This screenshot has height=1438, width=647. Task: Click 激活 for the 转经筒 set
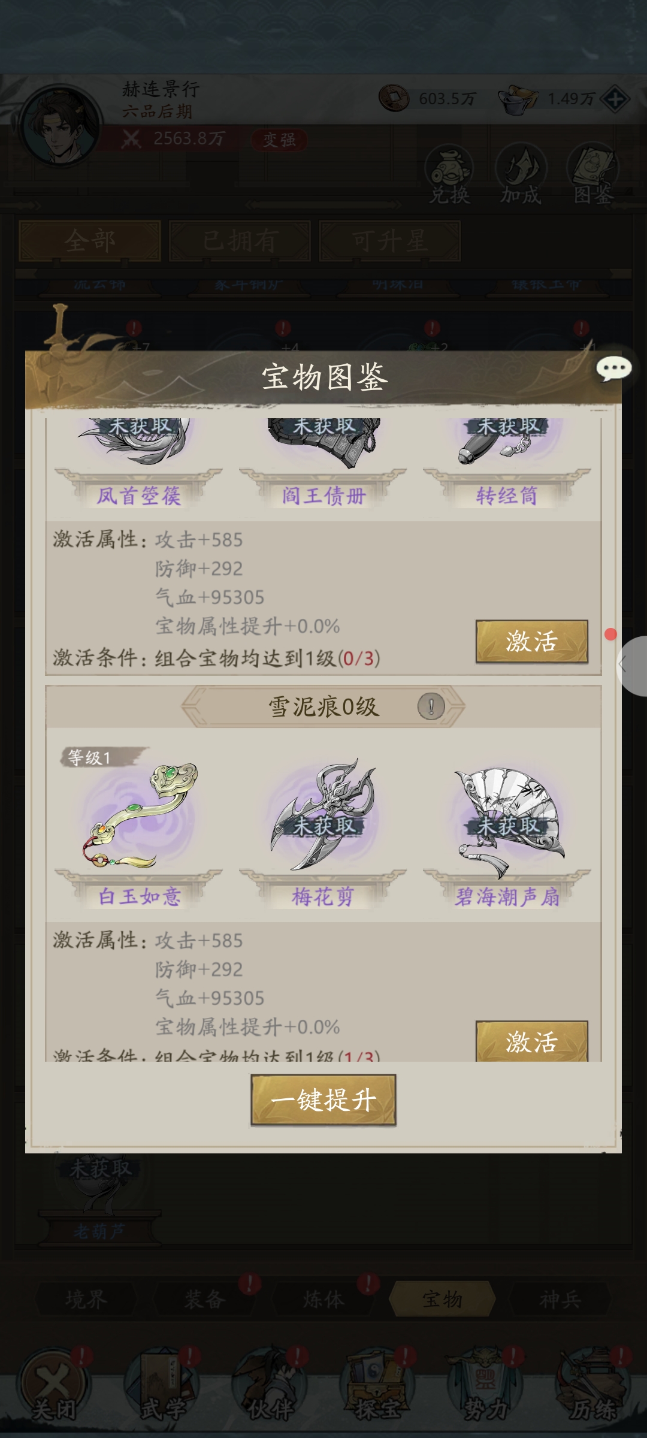[x=532, y=641]
